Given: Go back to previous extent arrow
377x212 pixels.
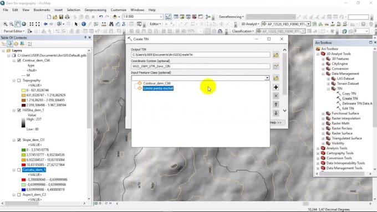Looking at the screenshot, I should click(x=45, y=24).
